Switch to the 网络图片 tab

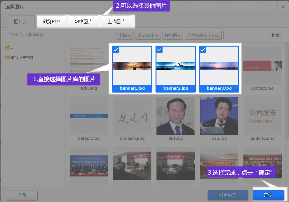tap(83, 22)
